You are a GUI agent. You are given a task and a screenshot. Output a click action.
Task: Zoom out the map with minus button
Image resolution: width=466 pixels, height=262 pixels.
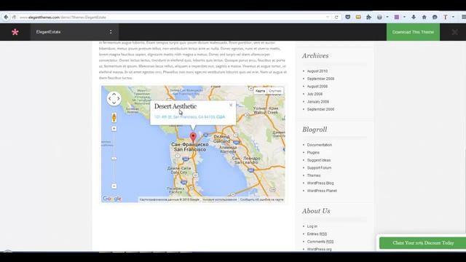pyautogui.click(x=114, y=186)
